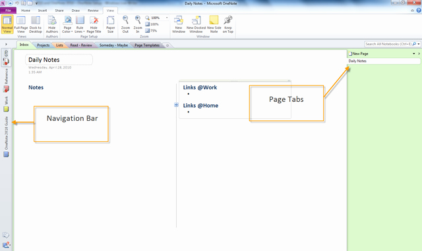Toggle Keep on Top
Image resolution: width=422 pixels, height=251 pixels.
(228, 24)
